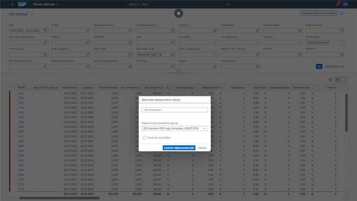Viewport: 357px width, 201px height.
Task: Click Non-existent va... filtered column header
Action: [x=157, y=88]
